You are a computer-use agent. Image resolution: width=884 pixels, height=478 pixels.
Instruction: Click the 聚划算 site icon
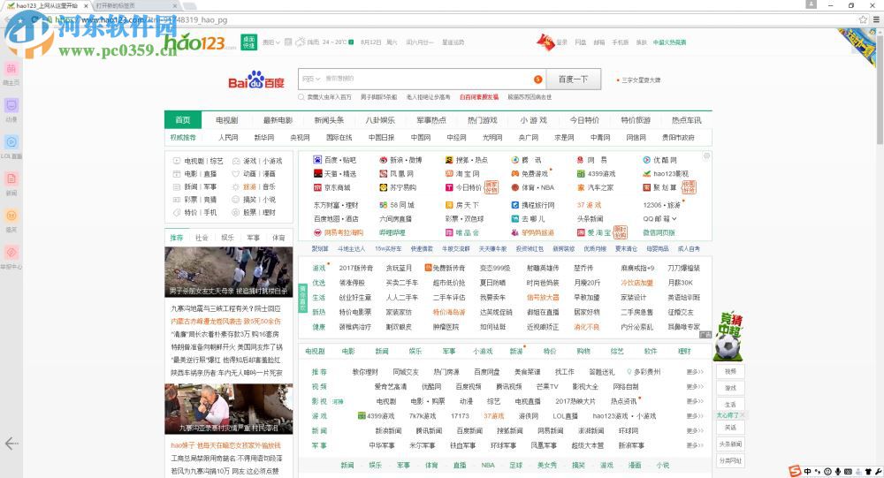click(x=647, y=187)
